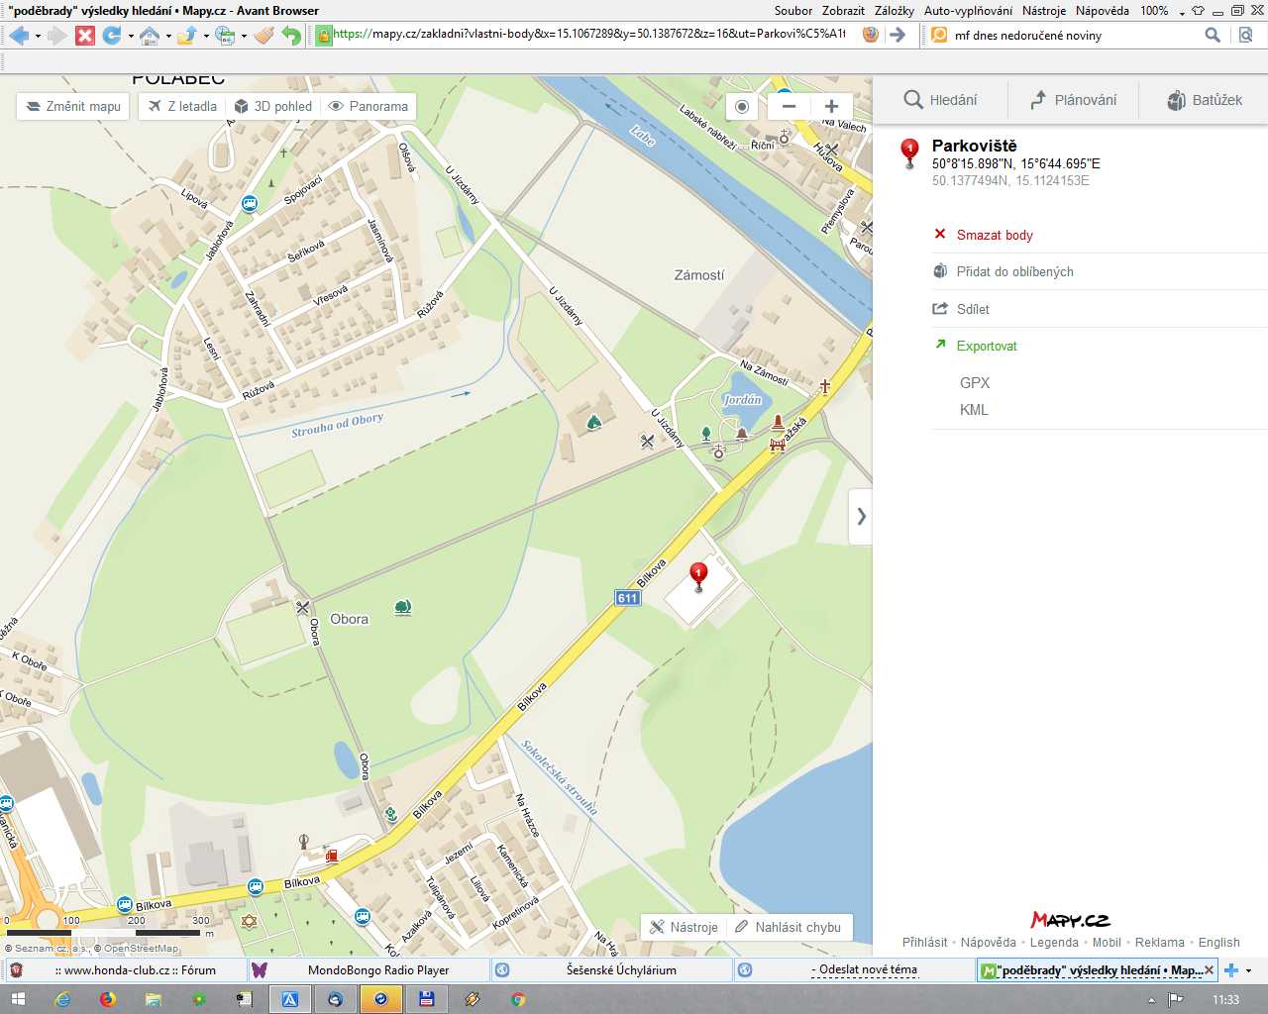Open the Změnit mapu map type chooser

73,106
